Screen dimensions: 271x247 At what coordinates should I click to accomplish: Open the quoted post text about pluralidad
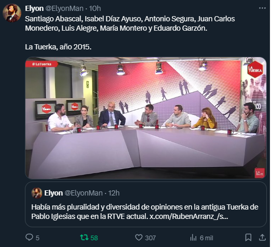tap(145, 212)
